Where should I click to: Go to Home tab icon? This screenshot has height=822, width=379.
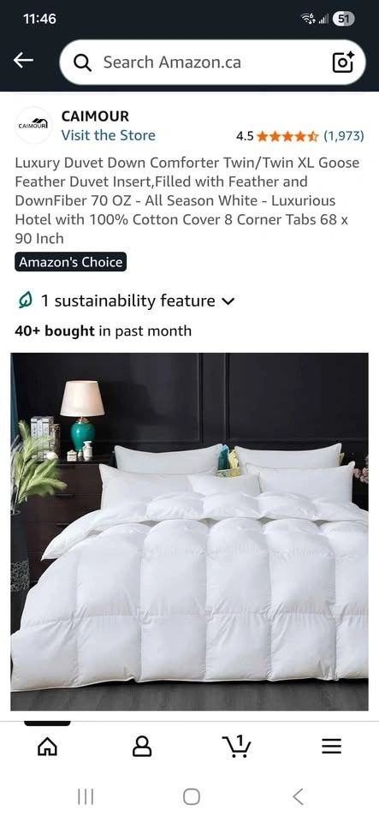47,746
